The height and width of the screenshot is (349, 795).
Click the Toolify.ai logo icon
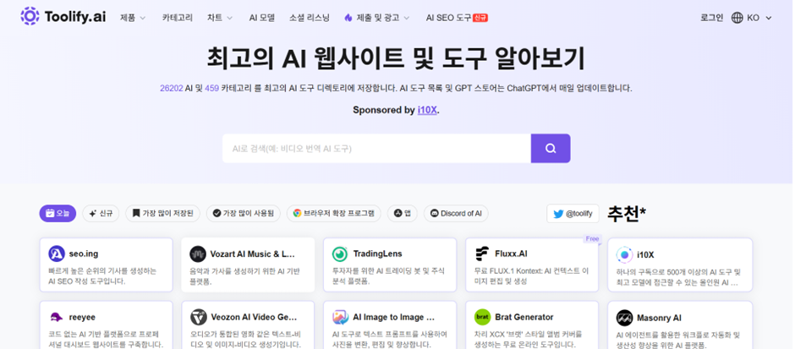[30, 16]
